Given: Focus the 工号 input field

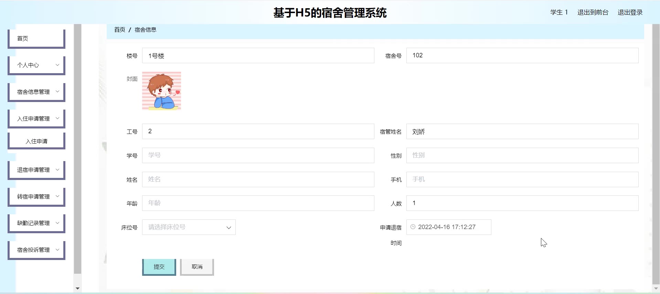Looking at the screenshot, I should click(x=258, y=132).
